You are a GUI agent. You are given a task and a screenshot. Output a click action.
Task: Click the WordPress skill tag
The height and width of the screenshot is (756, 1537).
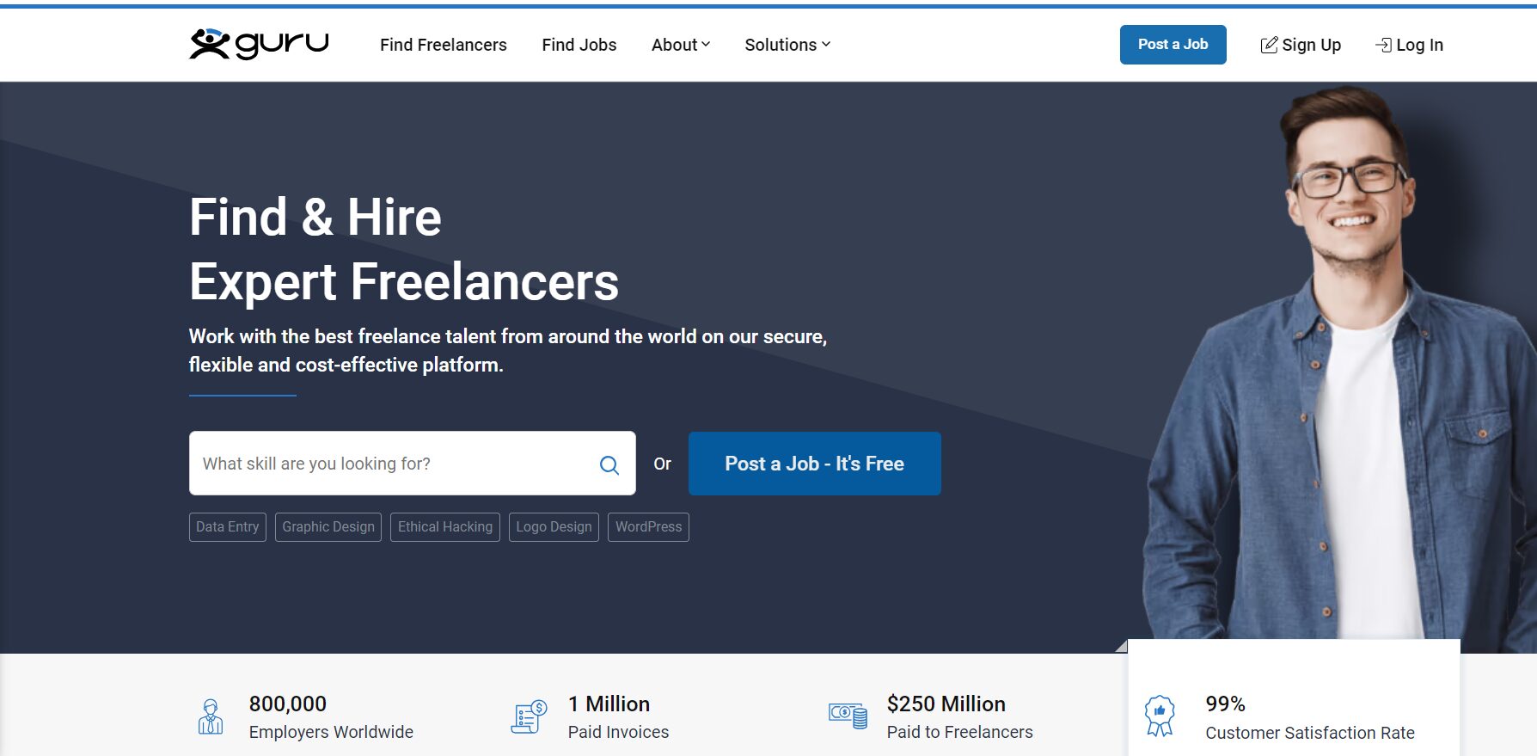pos(648,527)
